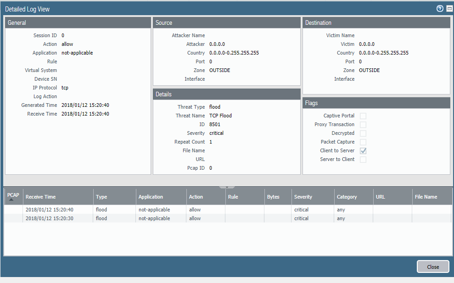Click the PCAP column sort arrow

tap(11, 200)
